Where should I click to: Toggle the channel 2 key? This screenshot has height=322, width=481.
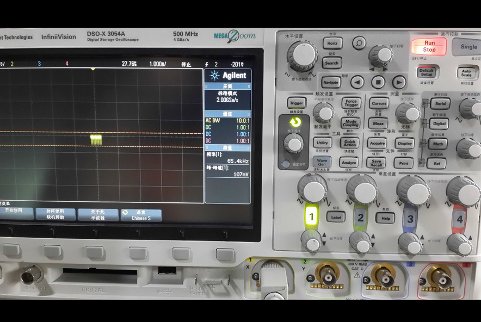pyautogui.click(x=361, y=218)
